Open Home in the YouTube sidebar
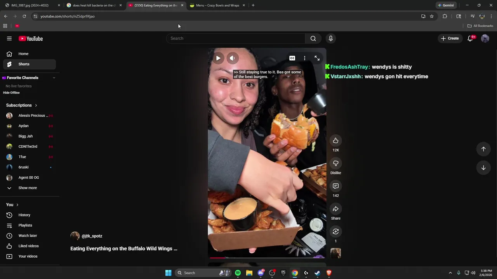 point(30,54)
